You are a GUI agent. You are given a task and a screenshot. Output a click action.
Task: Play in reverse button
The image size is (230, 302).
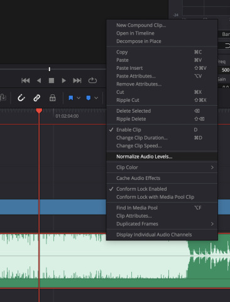click(39, 81)
